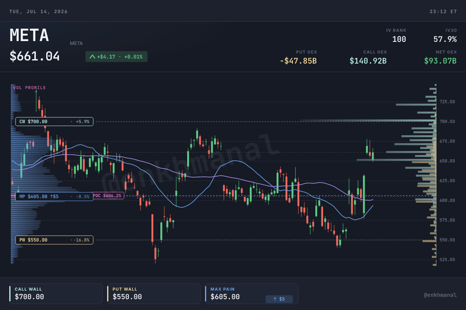Viewport: 466px width, 310px height.
Task: Select the PW $550.00 put wall chart label
Action: [54, 240]
